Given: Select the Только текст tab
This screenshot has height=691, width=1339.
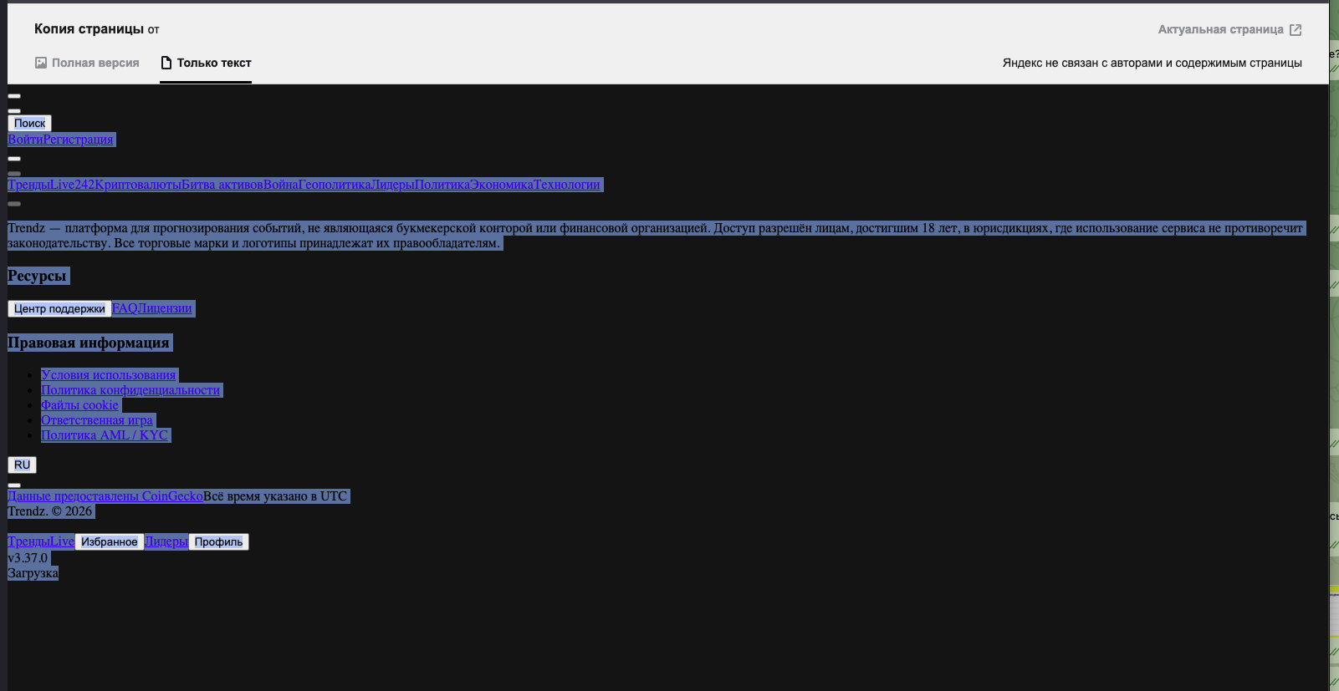Looking at the screenshot, I should tap(206, 63).
